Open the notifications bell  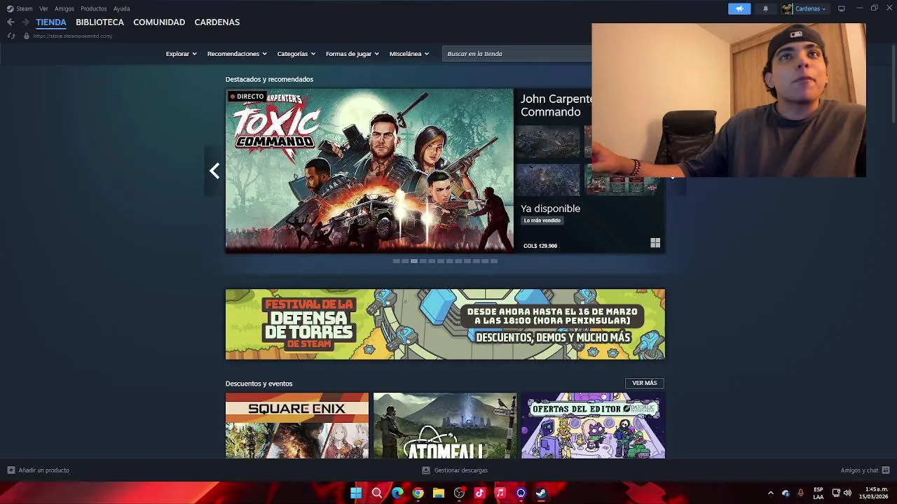(x=765, y=8)
